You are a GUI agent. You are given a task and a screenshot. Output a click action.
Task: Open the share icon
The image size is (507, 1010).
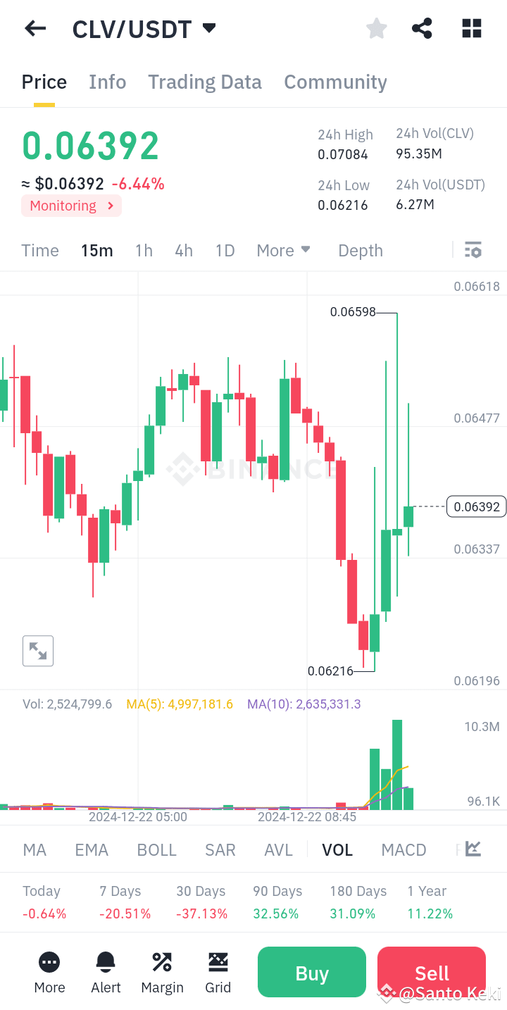(422, 28)
